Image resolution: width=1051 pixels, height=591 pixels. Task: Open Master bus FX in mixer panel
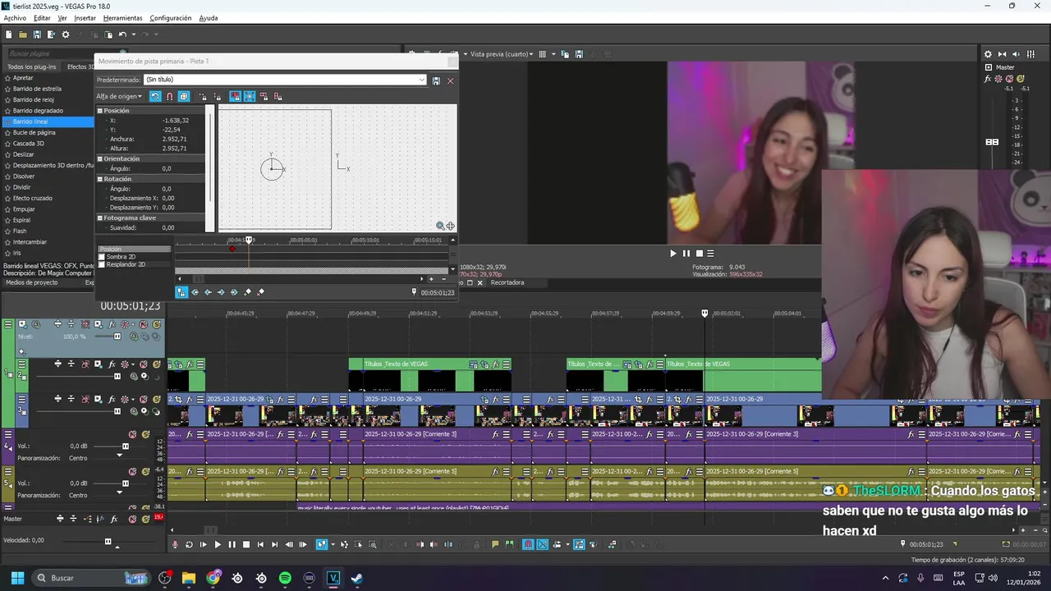(988, 79)
